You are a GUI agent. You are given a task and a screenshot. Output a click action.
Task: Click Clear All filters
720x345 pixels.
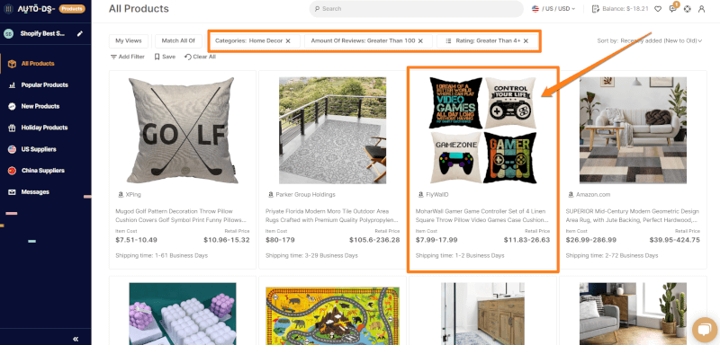point(200,57)
